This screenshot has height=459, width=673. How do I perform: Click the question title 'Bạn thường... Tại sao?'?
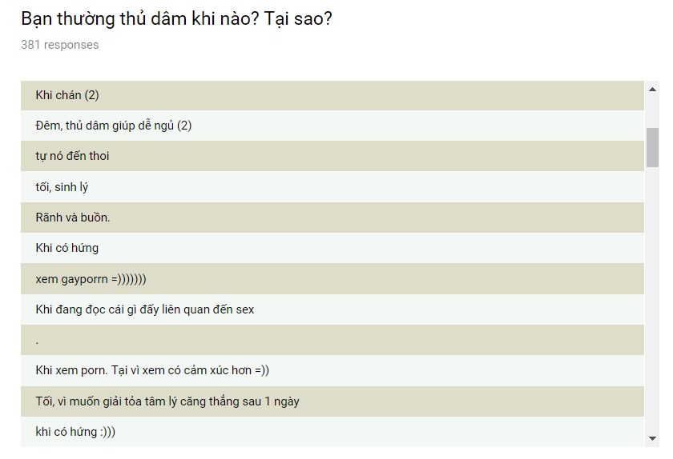(176, 19)
